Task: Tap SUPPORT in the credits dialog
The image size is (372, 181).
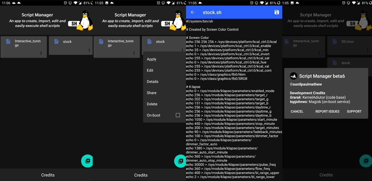Action: [x=354, y=111]
